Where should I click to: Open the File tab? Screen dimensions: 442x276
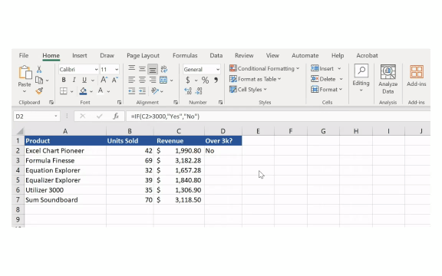(24, 55)
